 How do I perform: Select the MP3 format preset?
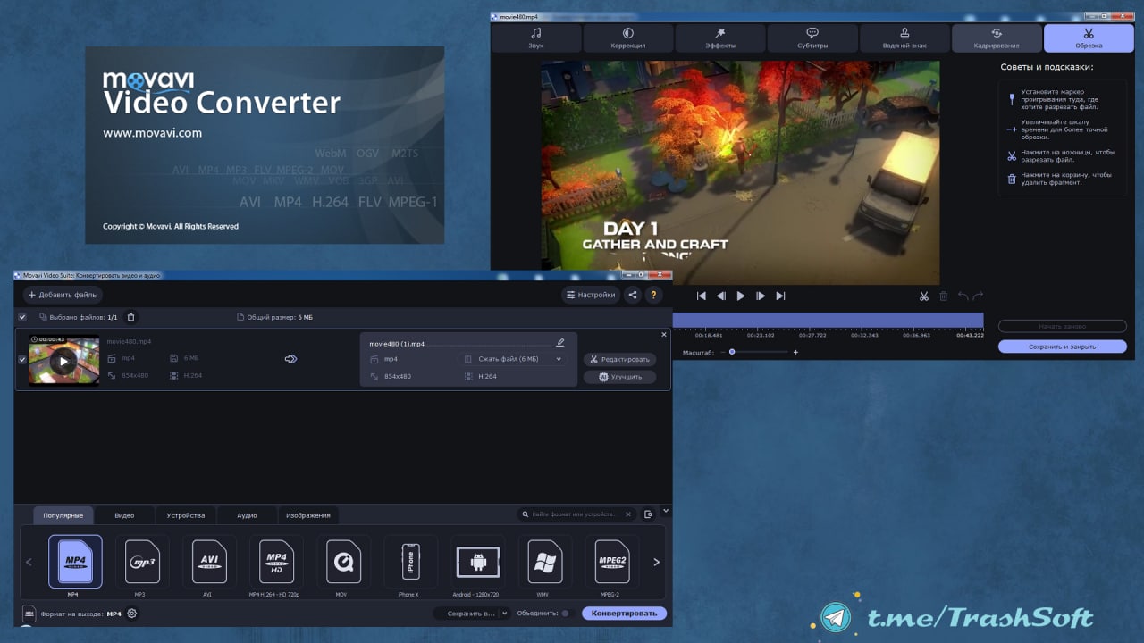142,562
